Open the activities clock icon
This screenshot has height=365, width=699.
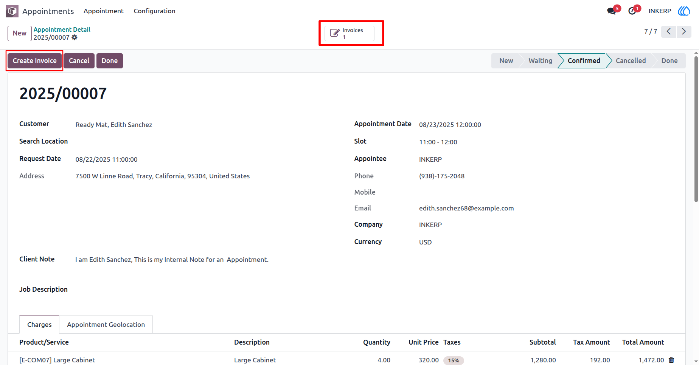click(x=632, y=11)
